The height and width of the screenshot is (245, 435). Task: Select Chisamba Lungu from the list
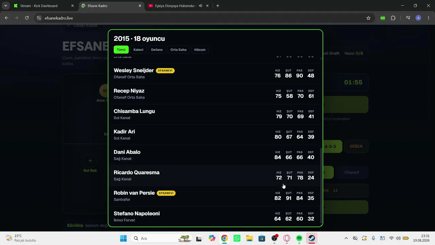tap(214, 114)
